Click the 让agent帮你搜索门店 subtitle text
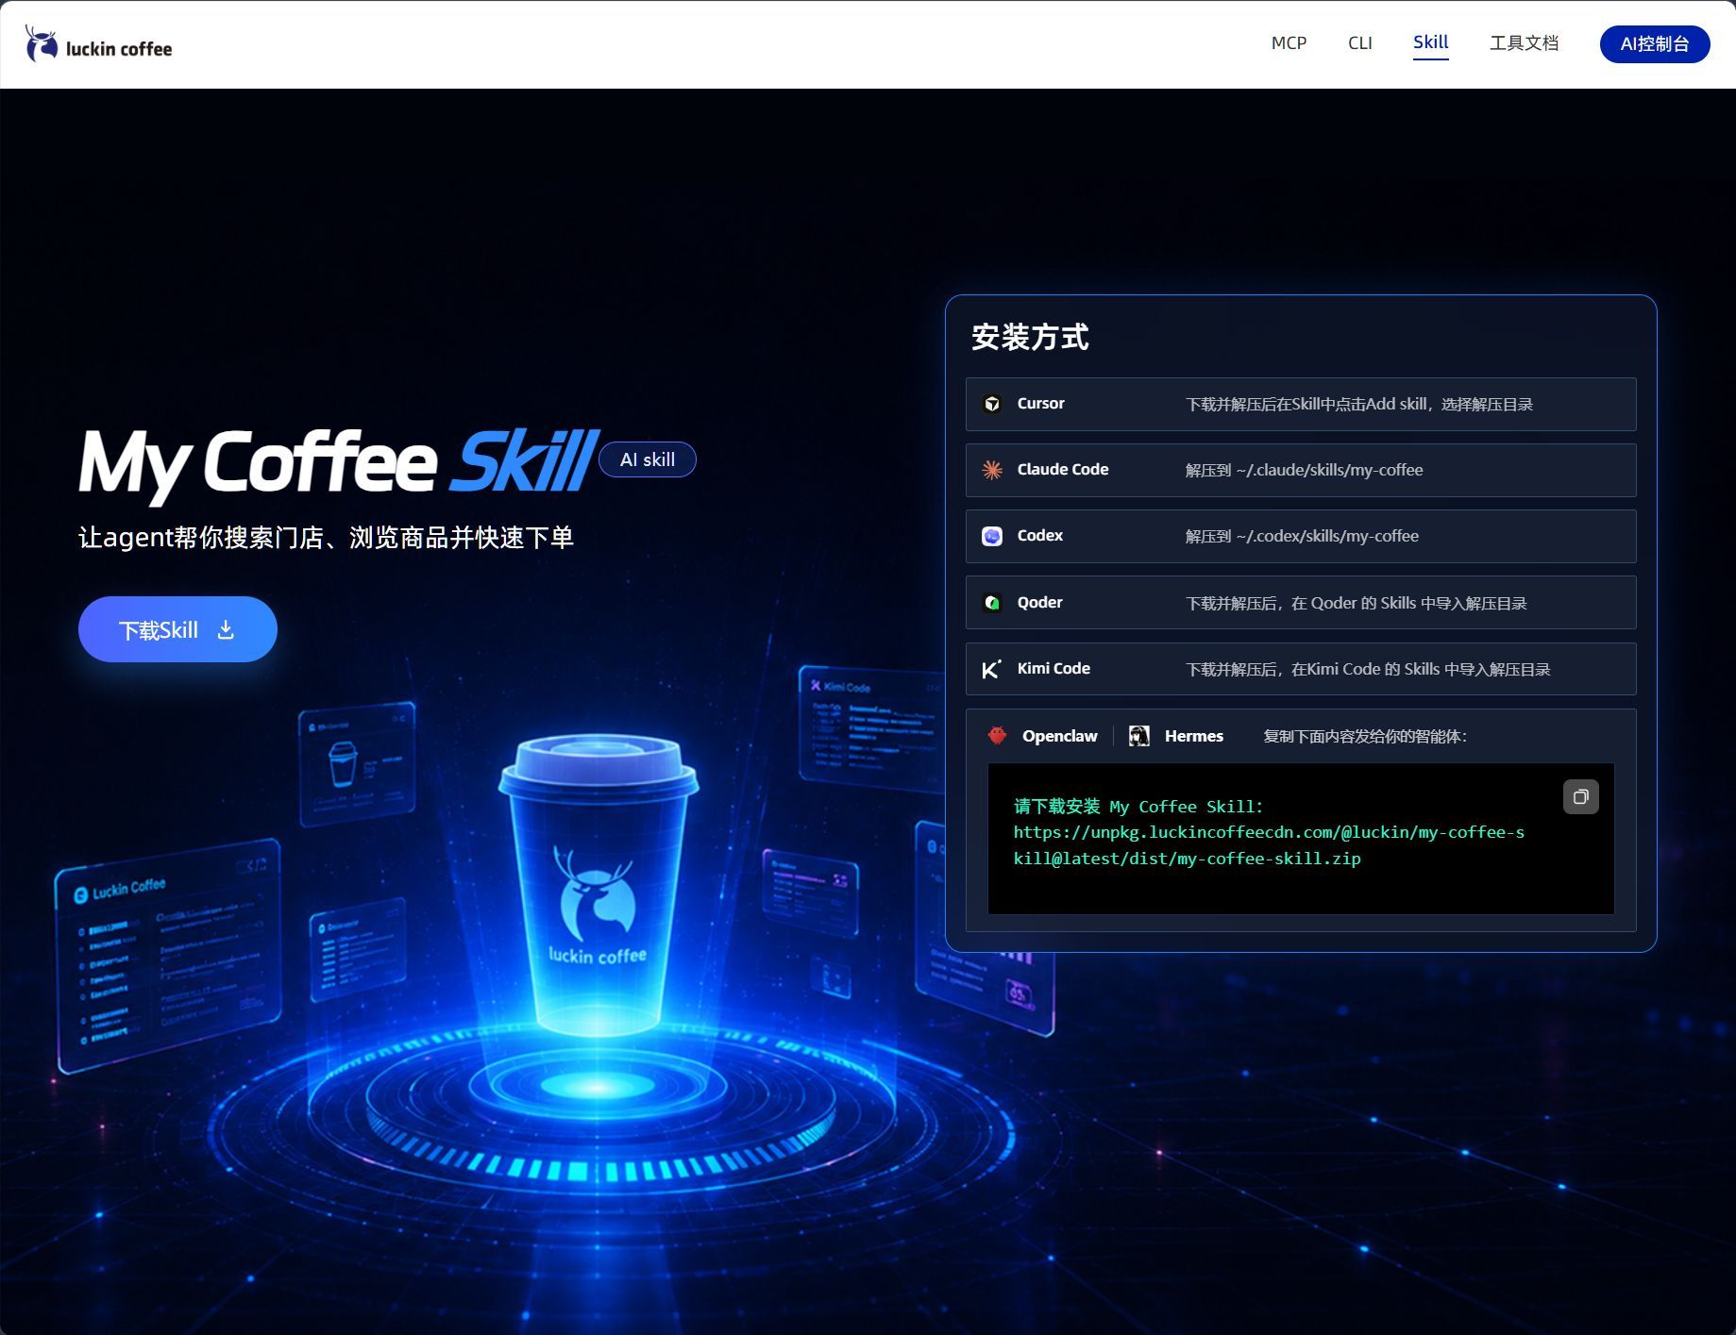The height and width of the screenshot is (1335, 1736). tap(326, 538)
